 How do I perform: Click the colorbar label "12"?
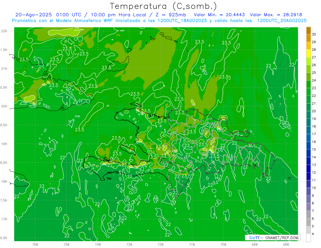pyautogui.click(x=314, y=173)
